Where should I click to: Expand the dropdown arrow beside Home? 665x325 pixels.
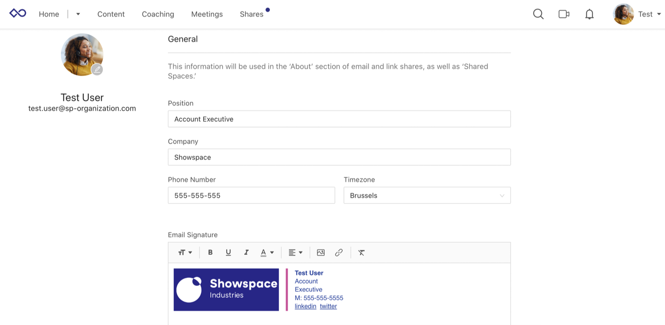pos(78,14)
